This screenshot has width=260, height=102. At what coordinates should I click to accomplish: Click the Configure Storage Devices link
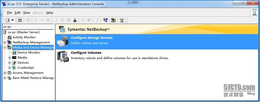pyautogui.click(x=92, y=38)
